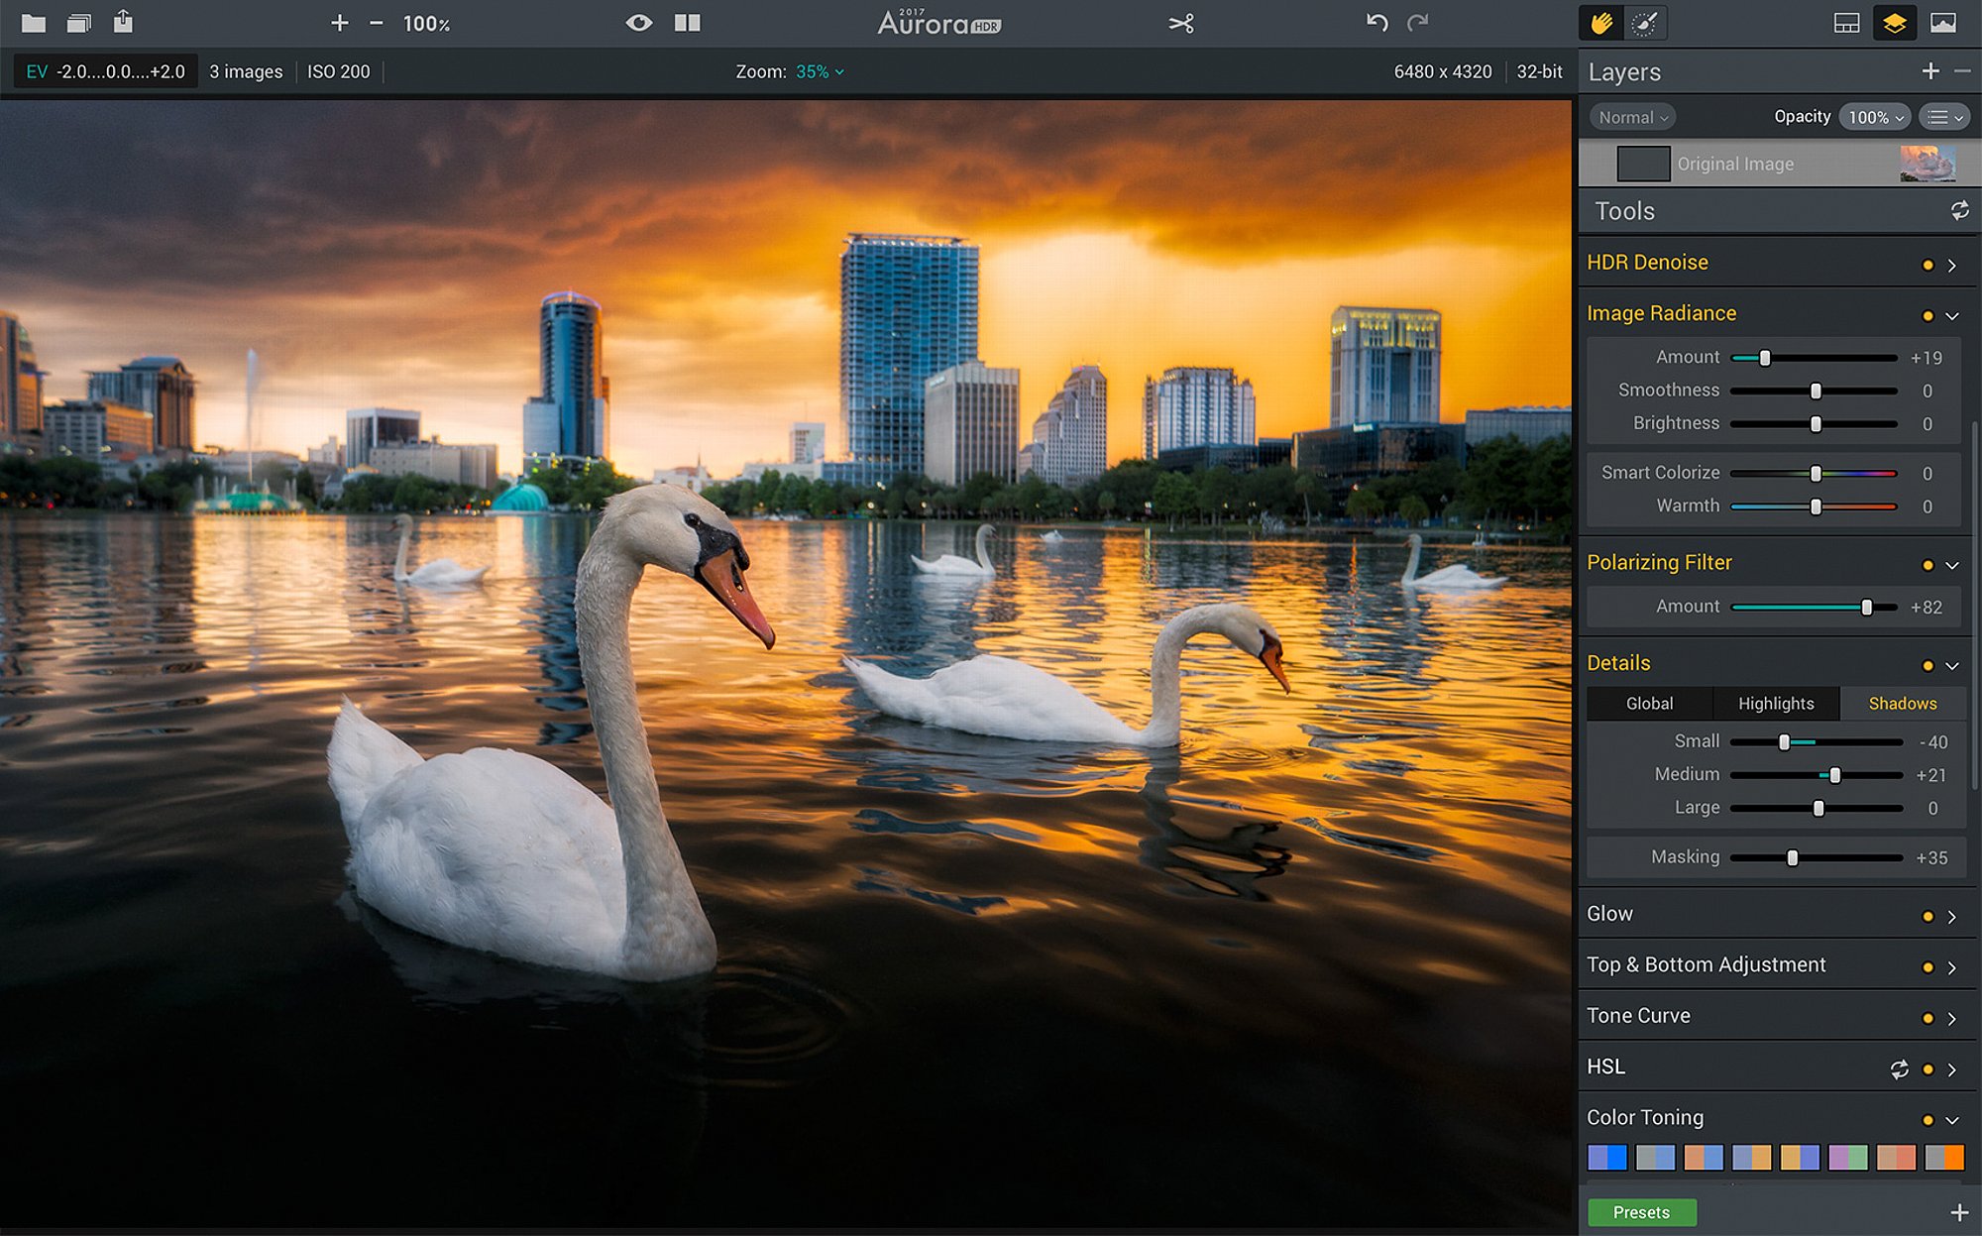
Task: Switch to the Global tab in Details
Action: pyautogui.click(x=1649, y=704)
